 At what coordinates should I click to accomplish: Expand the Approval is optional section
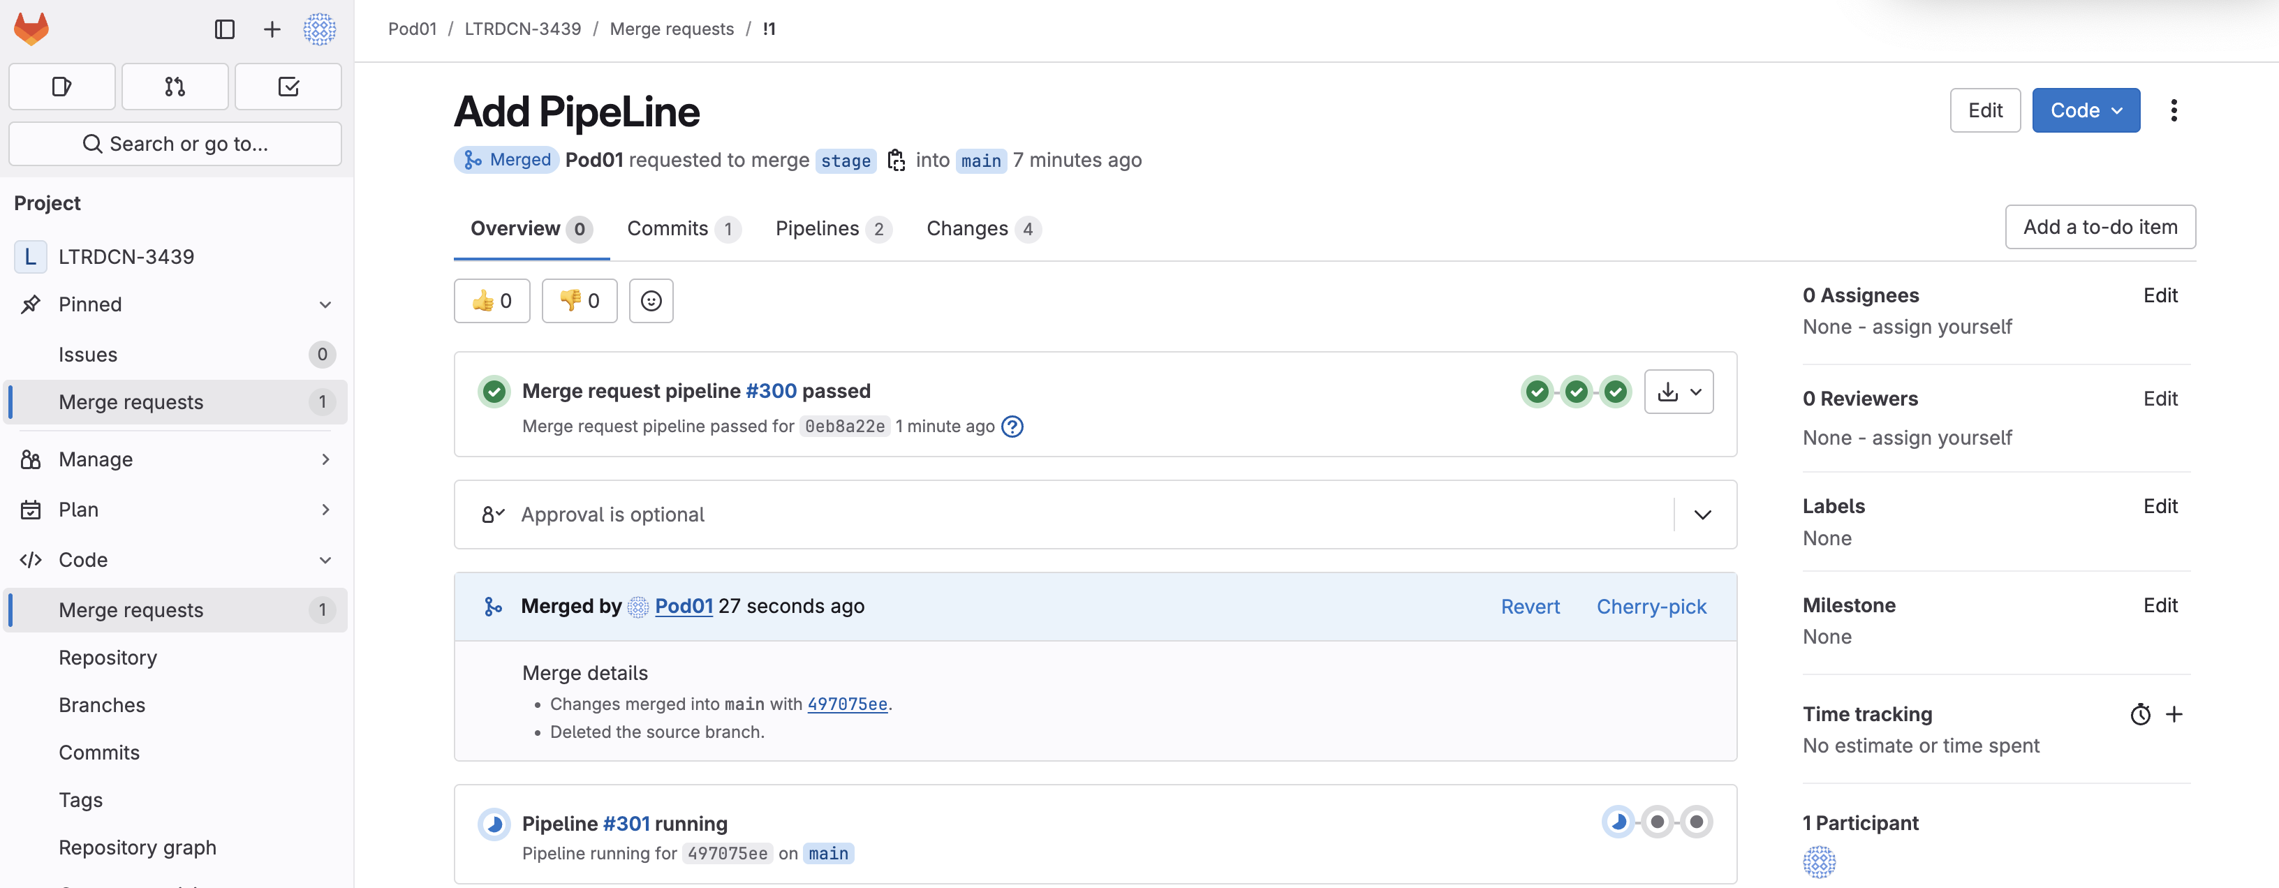click(x=1702, y=515)
